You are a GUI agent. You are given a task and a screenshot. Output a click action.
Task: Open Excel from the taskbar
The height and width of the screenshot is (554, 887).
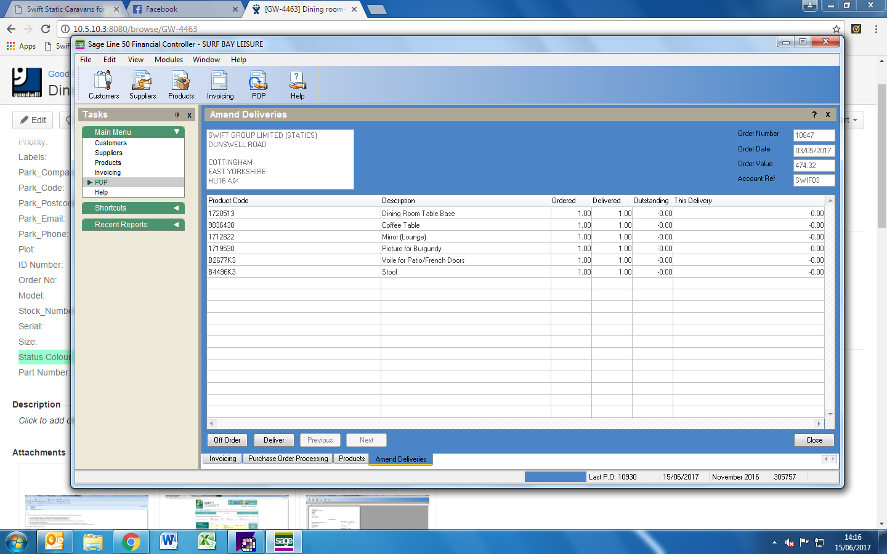[x=207, y=542]
